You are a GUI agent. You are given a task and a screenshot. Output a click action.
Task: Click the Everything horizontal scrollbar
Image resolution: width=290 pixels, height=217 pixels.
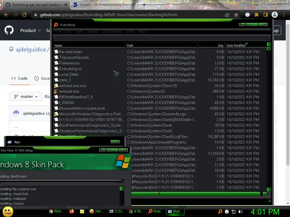click(196, 194)
